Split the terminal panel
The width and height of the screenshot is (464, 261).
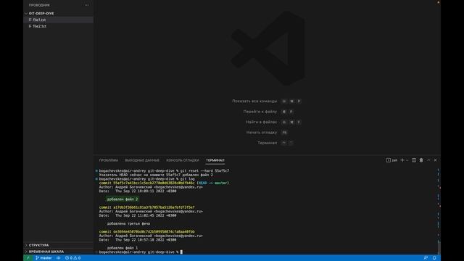[414, 160]
